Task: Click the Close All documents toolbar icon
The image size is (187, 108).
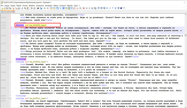Action: tap(16, 8)
